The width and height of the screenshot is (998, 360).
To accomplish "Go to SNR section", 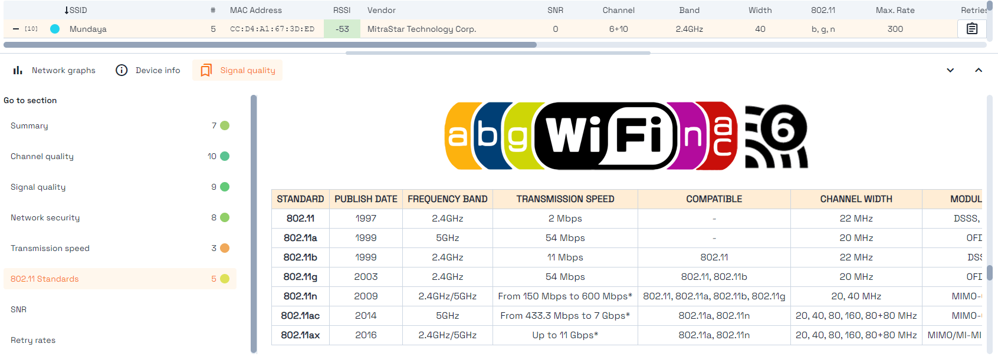I will click(x=120, y=309).
